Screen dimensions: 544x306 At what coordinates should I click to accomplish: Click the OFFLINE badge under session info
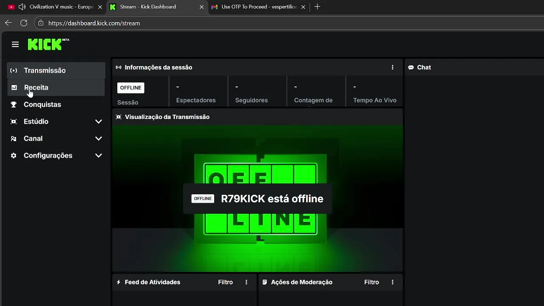(x=130, y=88)
